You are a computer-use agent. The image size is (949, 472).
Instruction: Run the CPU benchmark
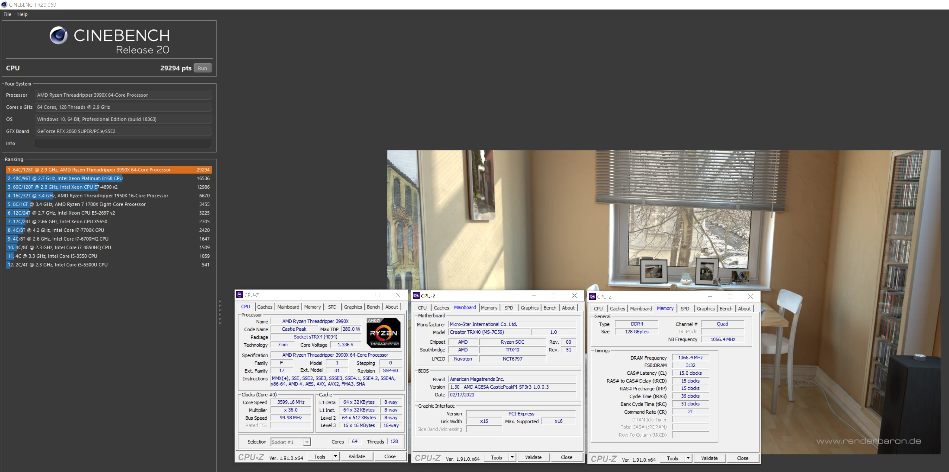click(203, 68)
